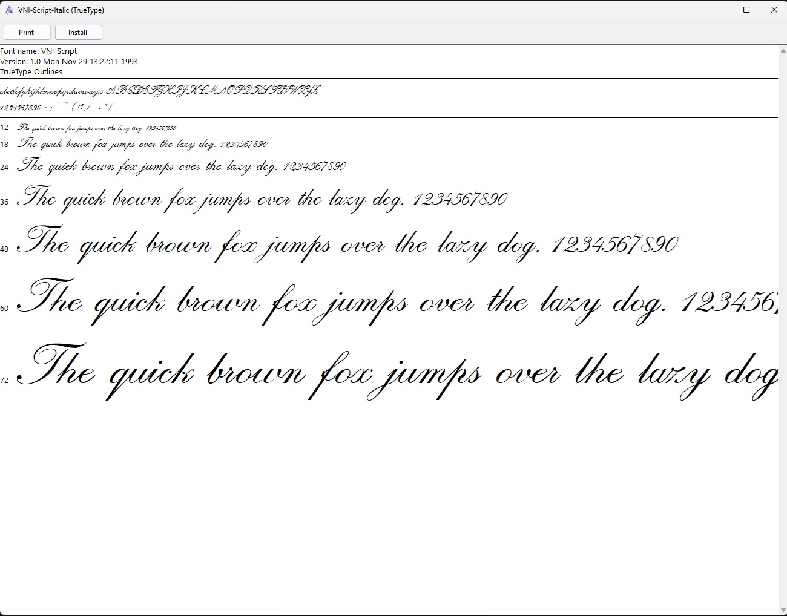Screen dimensions: 787x616
Task: Click the numerals and punctuation sample line
Action: tap(59, 107)
